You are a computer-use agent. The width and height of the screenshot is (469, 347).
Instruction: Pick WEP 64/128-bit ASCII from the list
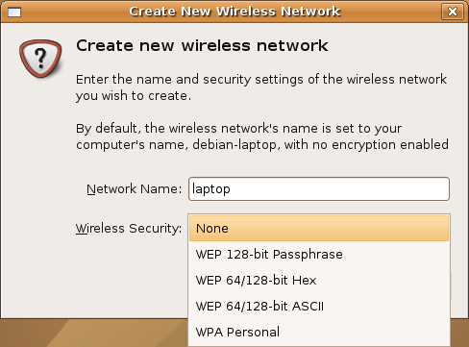(319, 307)
